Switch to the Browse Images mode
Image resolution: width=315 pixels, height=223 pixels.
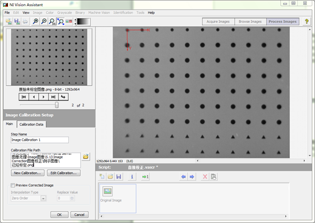point(250,22)
